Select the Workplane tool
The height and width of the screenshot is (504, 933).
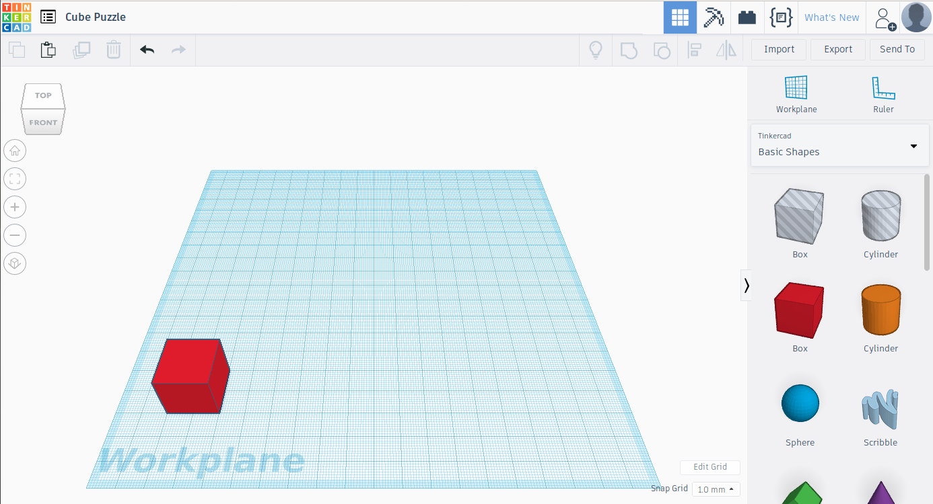796,94
